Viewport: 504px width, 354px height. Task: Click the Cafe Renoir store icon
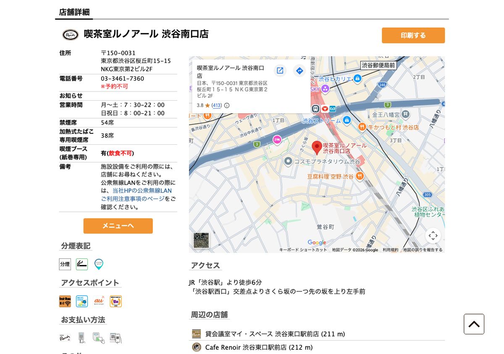tap(197, 347)
